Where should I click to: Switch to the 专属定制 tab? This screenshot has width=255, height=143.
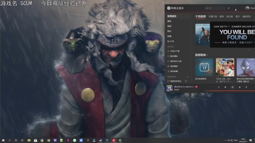tap(213, 17)
